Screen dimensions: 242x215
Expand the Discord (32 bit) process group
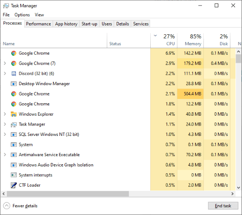tap(5, 74)
